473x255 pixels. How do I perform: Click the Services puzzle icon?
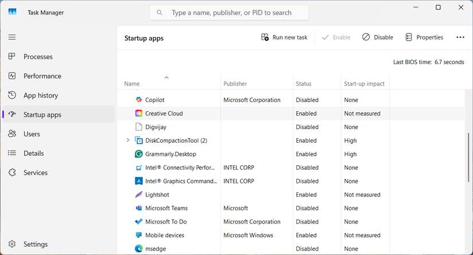pos(12,172)
